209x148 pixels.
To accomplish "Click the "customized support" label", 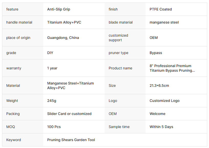I will pos(118,38).
